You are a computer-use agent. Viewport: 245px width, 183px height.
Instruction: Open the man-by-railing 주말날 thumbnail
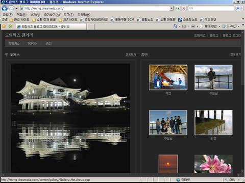coord(213,77)
